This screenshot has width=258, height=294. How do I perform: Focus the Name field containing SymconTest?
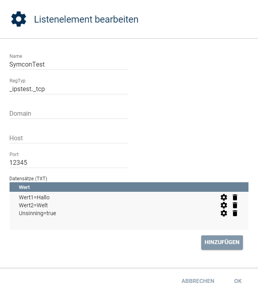pos(69,64)
